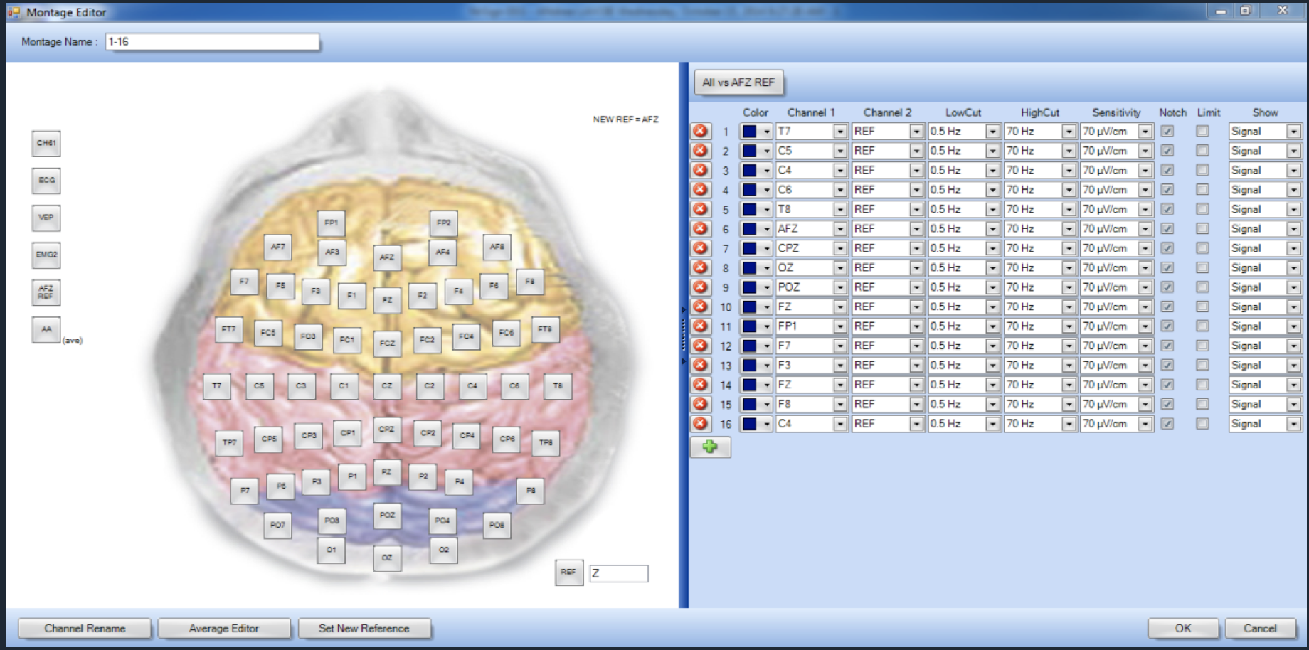Click the ECG input box

tap(46, 181)
